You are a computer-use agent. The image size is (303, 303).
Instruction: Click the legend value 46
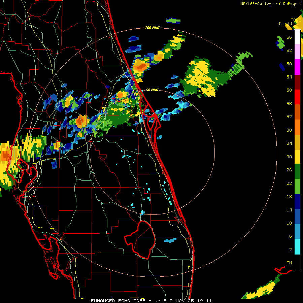(x=289, y=103)
